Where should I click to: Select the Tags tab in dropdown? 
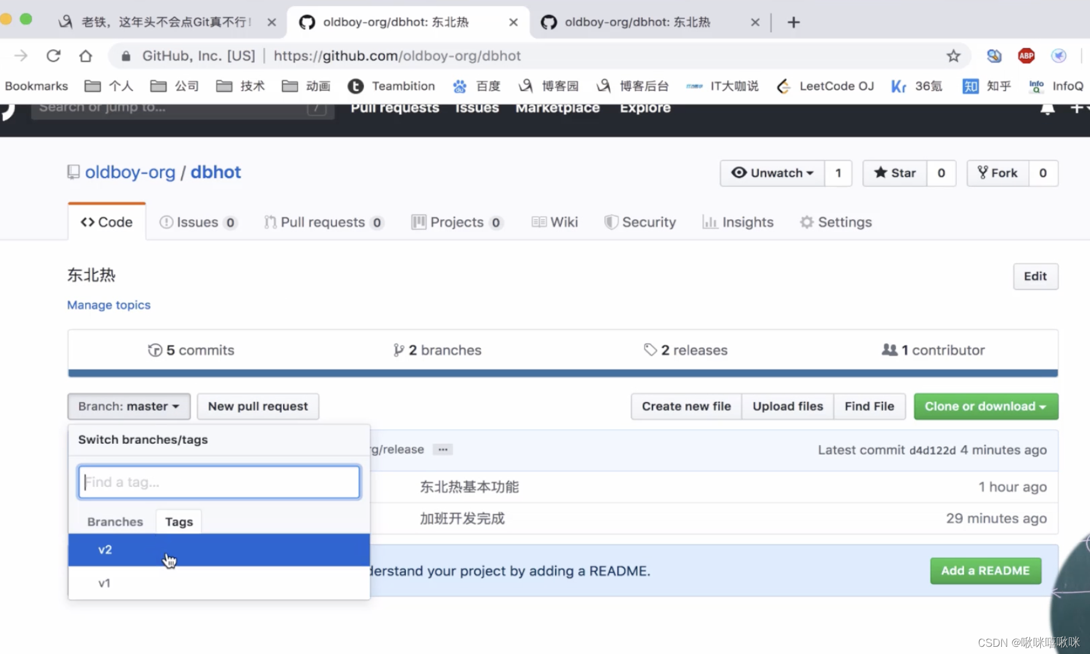[x=179, y=522]
